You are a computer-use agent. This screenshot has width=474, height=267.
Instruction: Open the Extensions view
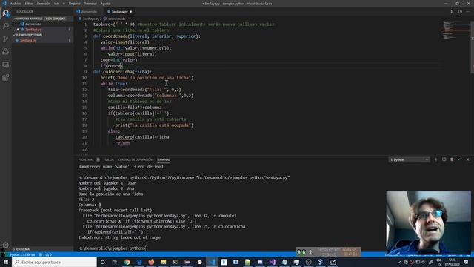click(x=6, y=78)
